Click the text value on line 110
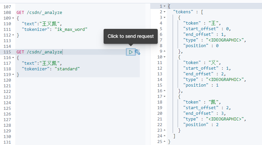The width and height of the screenshot is (262, 145). click(x=49, y=24)
